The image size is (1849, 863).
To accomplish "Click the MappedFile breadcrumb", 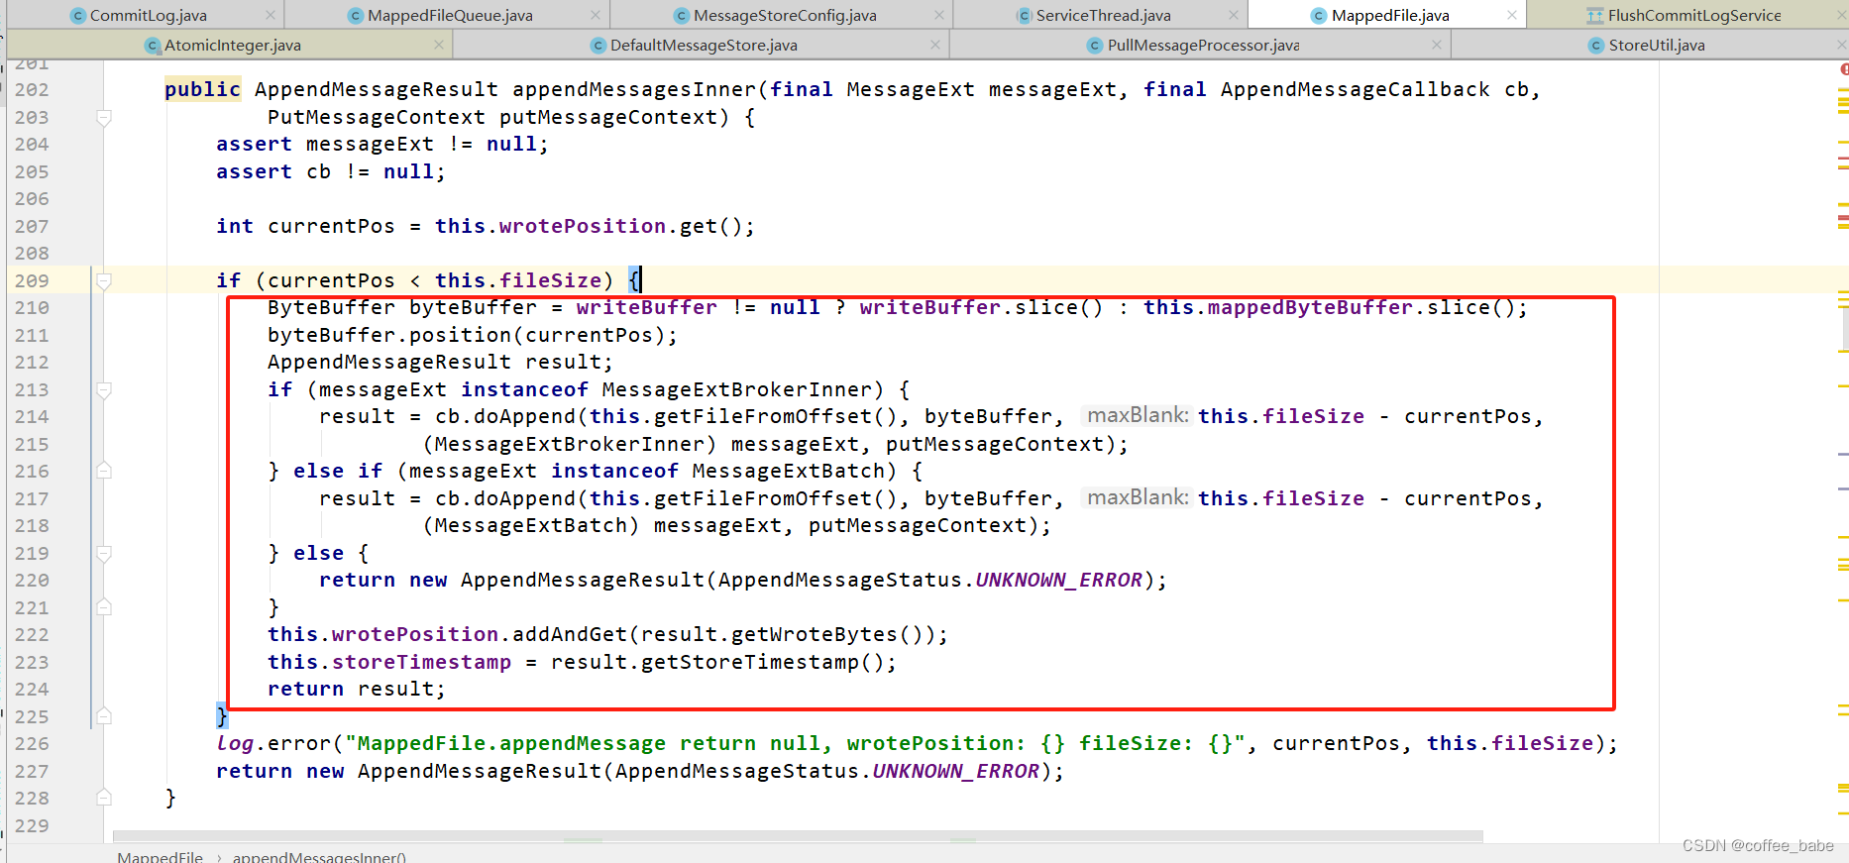I will coord(160,856).
